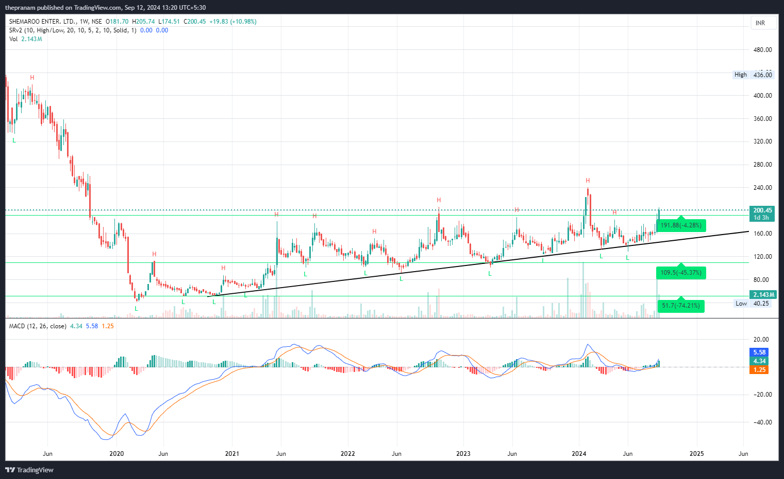Click the 51.7(-74.21%) green level tag
This screenshot has height=479, width=784.
(x=681, y=306)
